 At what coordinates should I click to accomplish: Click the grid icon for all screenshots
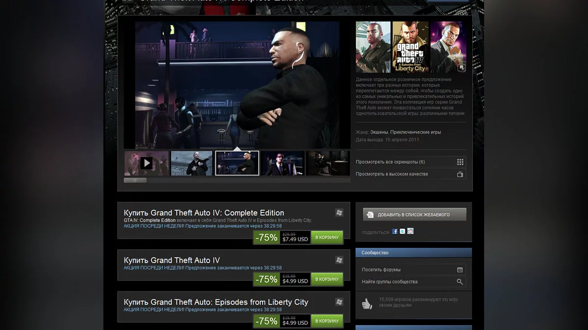click(460, 162)
